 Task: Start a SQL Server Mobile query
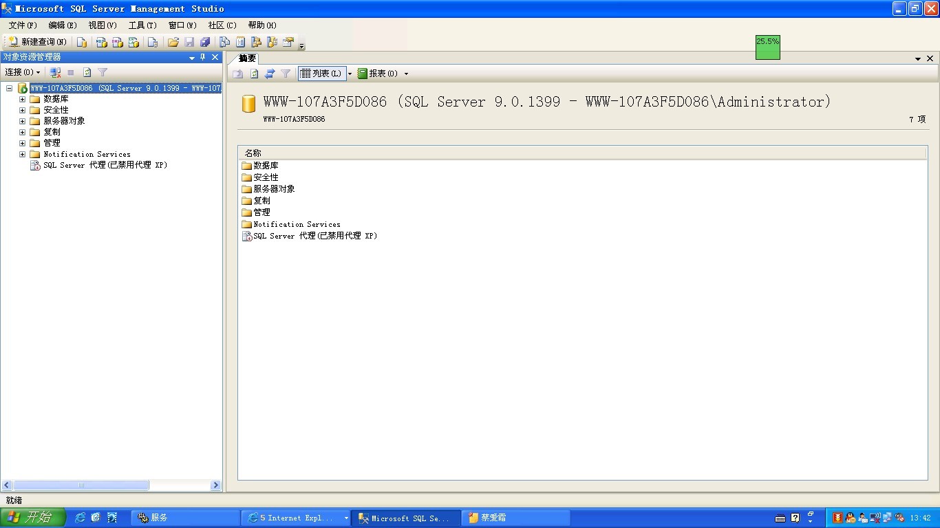(153, 42)
